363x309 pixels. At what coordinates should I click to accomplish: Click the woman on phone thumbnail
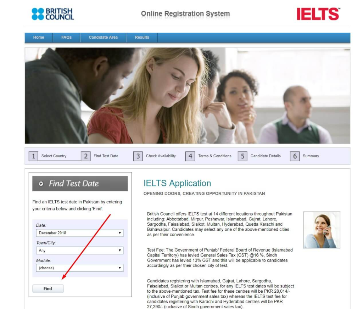(x=322, y=230)
